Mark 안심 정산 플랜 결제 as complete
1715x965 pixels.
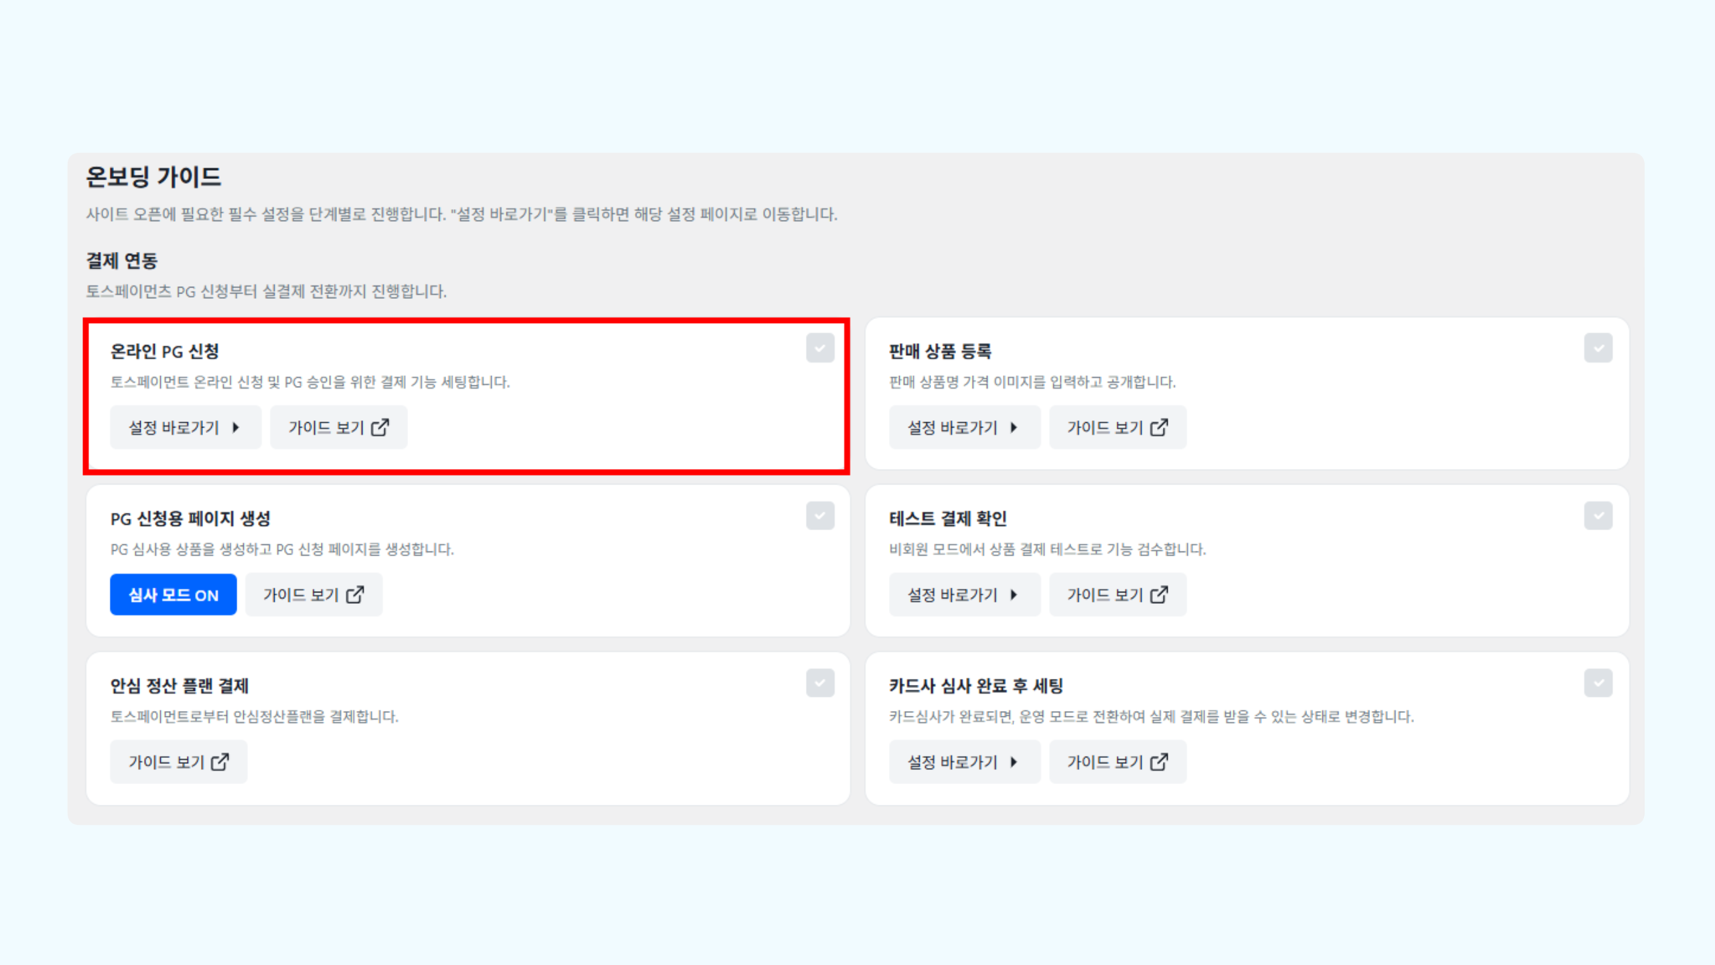tap(820, 684)
